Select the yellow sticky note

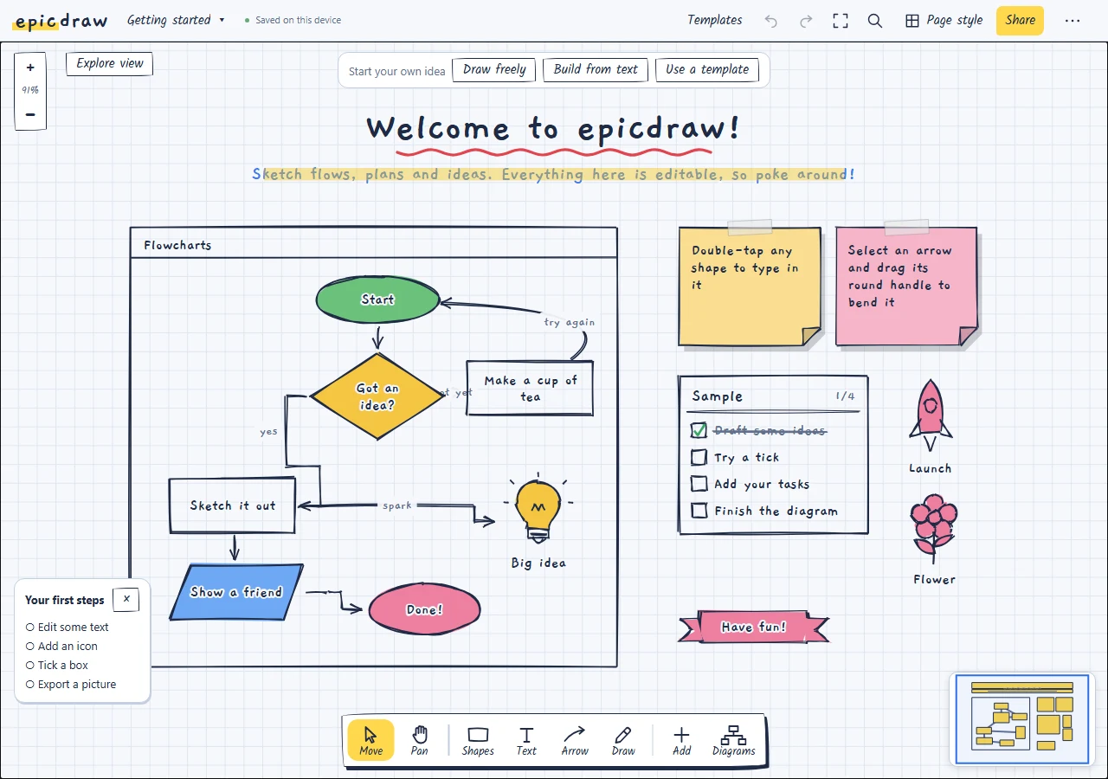[750, 287]
